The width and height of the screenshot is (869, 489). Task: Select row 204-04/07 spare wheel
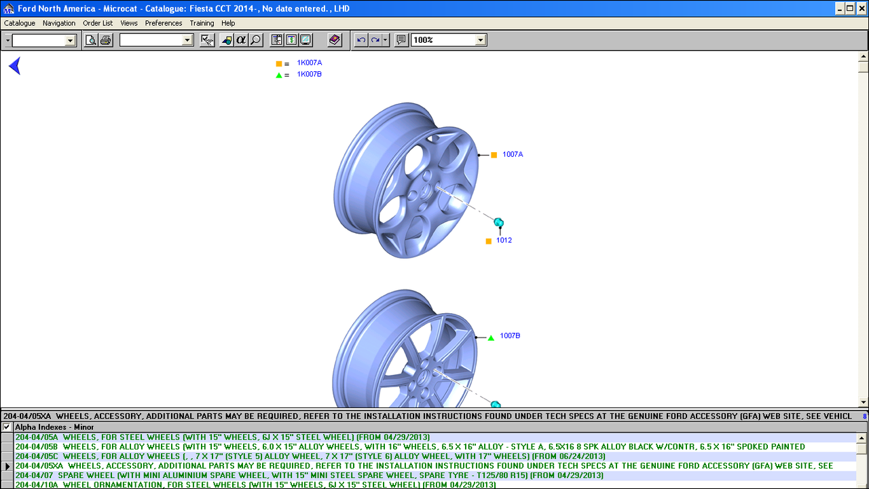pos(435,475)
